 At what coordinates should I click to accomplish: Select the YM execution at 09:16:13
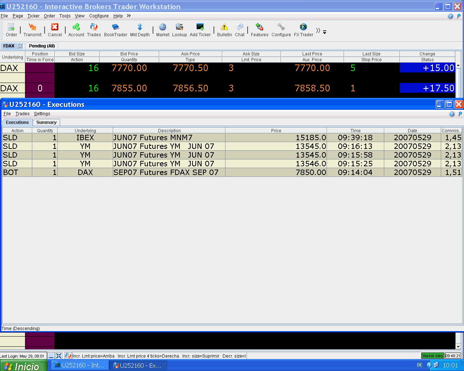tap(232, 146)
